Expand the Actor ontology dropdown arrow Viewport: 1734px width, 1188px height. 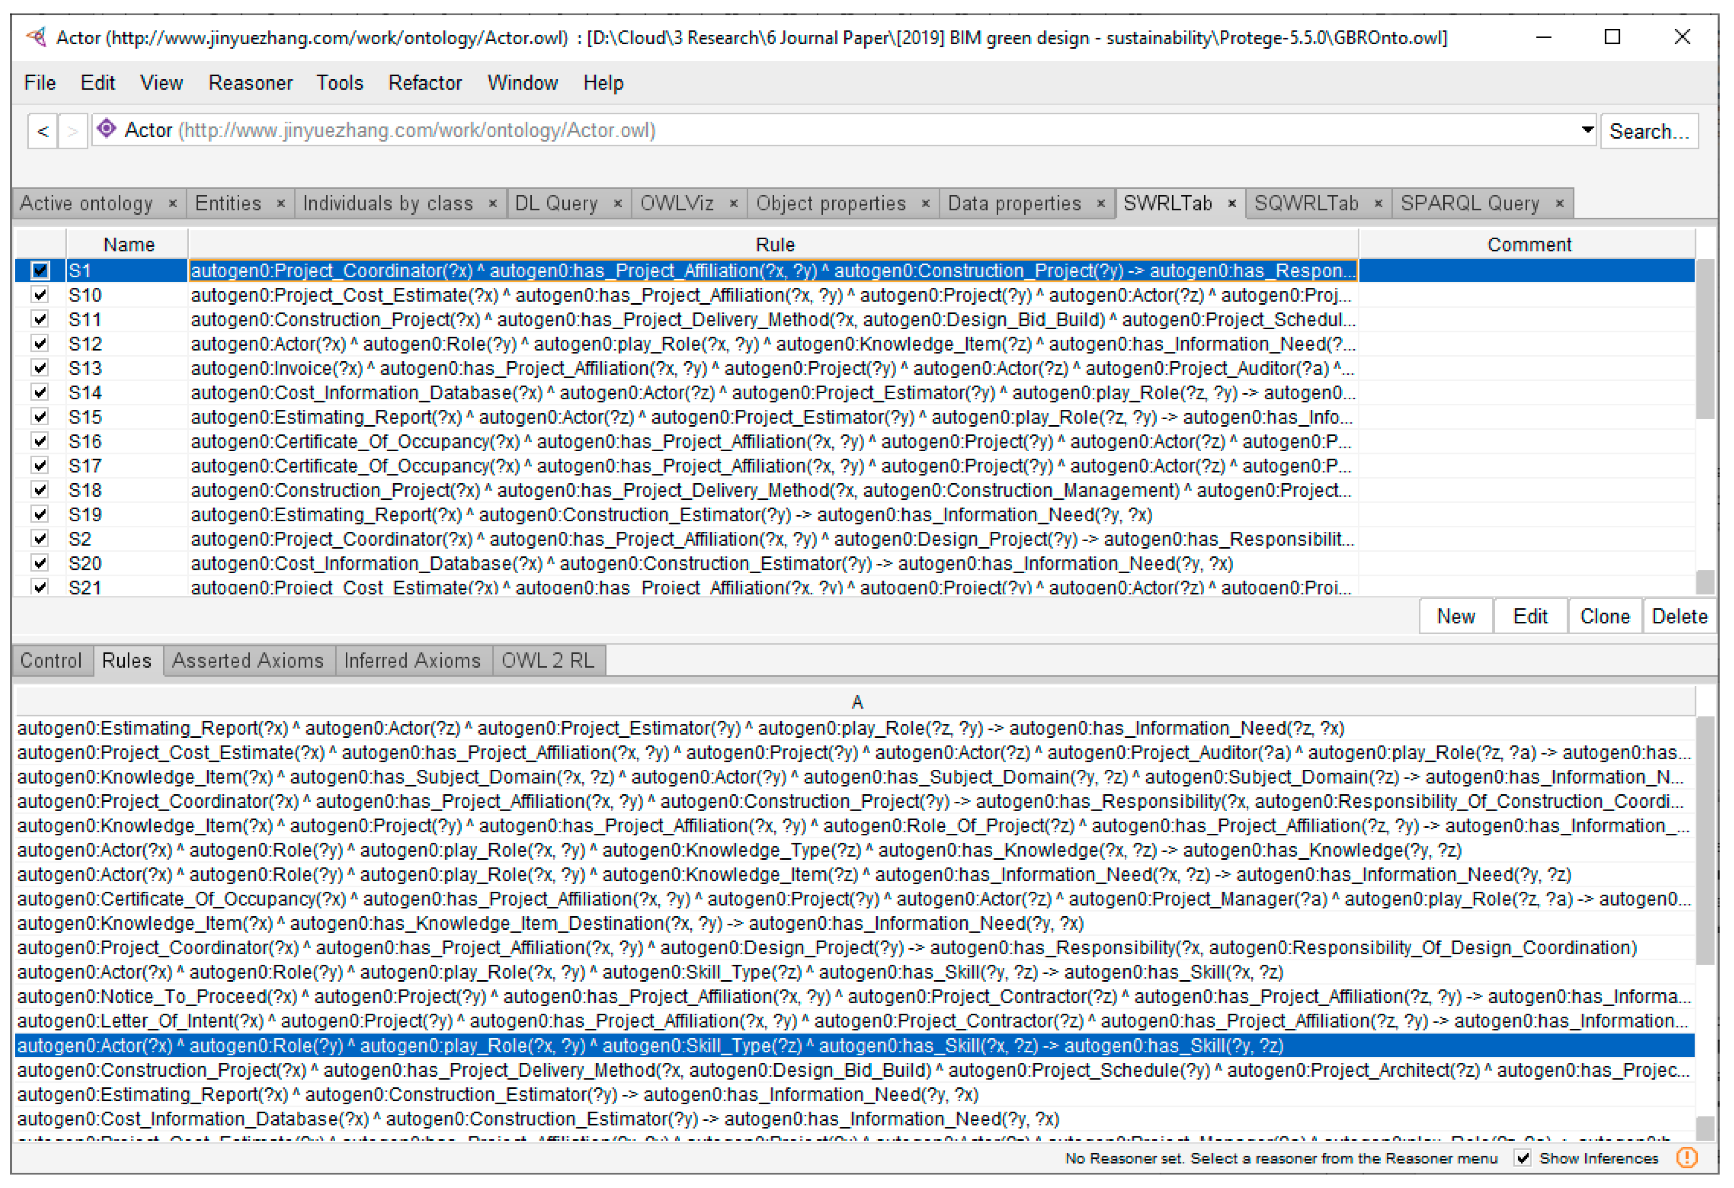pyautogui.click(x=1587, y=130)
